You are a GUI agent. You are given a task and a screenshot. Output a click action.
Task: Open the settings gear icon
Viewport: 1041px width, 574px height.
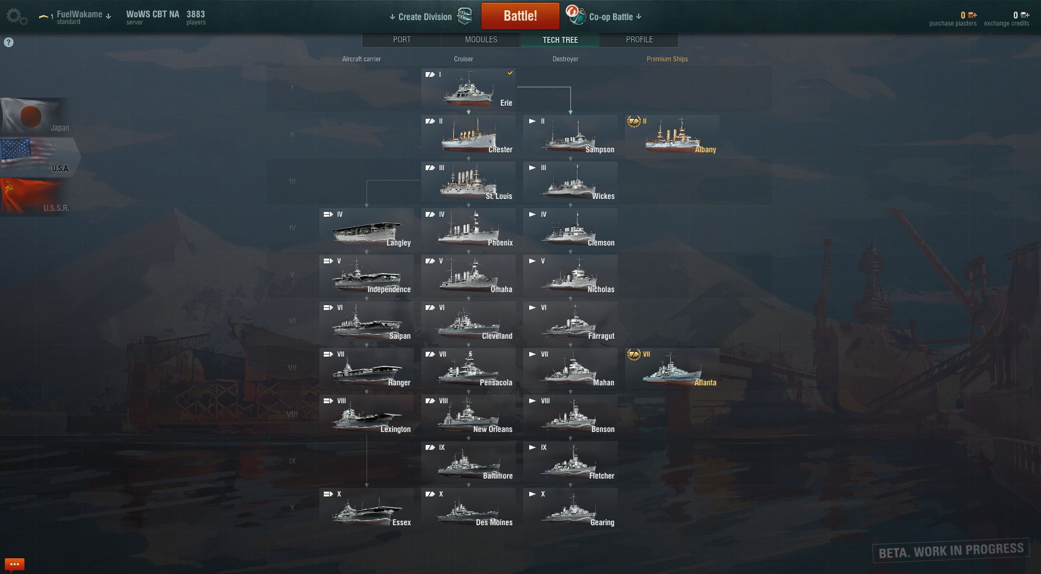point(16,16)
